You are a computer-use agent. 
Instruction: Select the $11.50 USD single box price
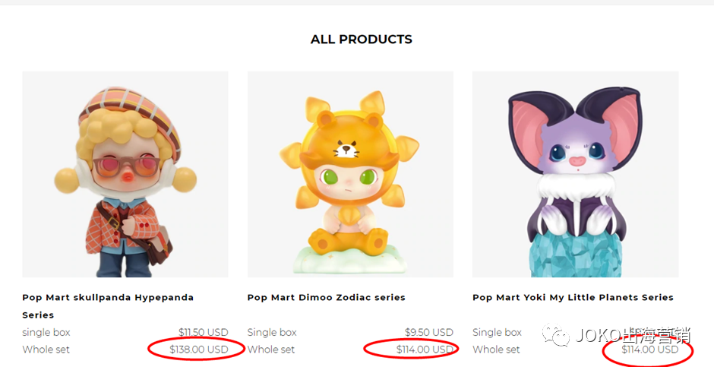point(204,332)
